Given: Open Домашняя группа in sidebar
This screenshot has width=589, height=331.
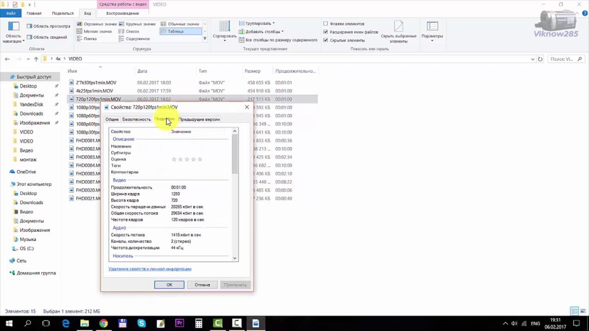Looking at the screenshot, I should tap(36, 273).
